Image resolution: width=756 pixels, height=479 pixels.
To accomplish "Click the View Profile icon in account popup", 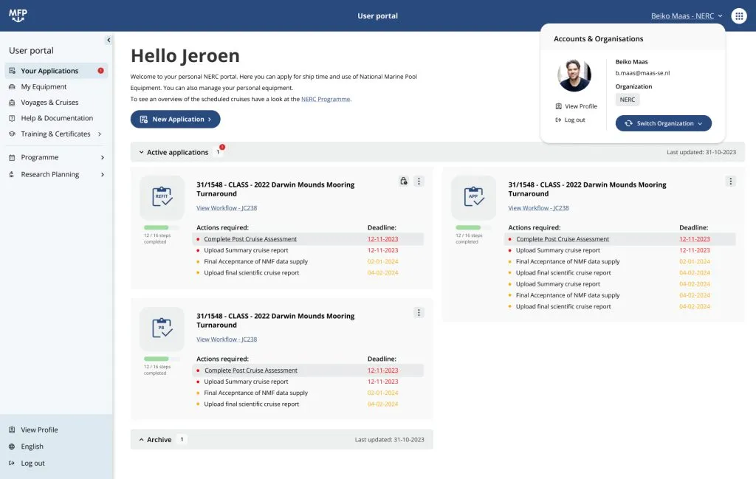I will [x=558, y=106].
